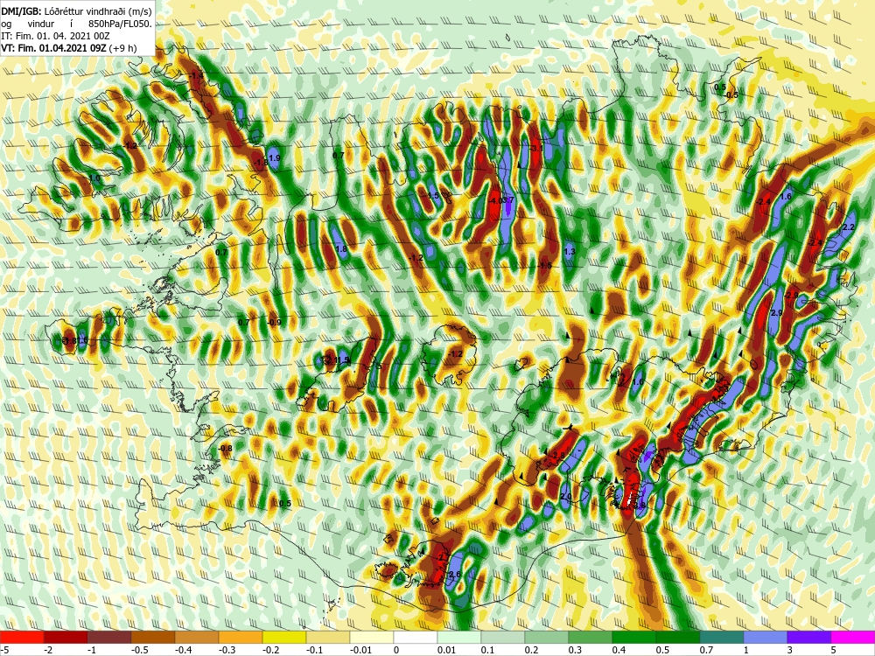Select the green legend swatch between 0.4 and 0.5

pos(634,637)
